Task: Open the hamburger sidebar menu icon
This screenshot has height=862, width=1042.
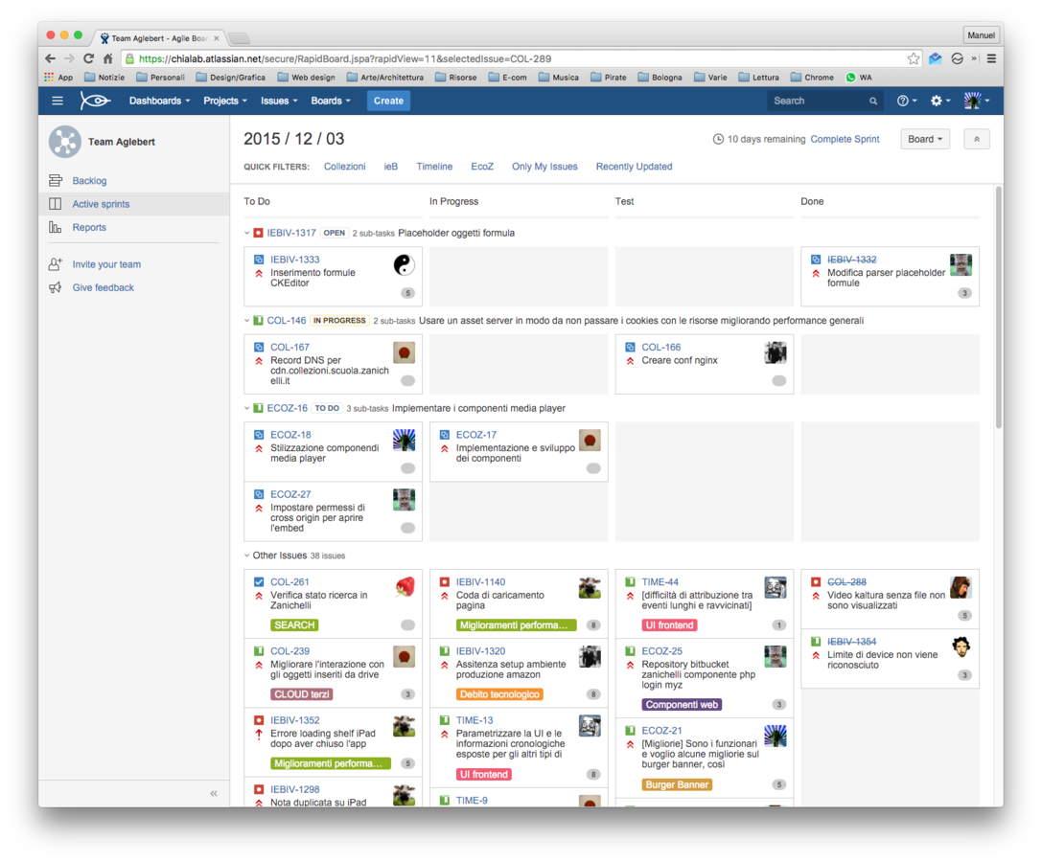Action: coord(58,101)
